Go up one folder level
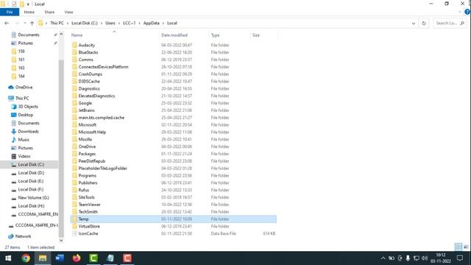 pyautogui.click(x=32, y=23)
